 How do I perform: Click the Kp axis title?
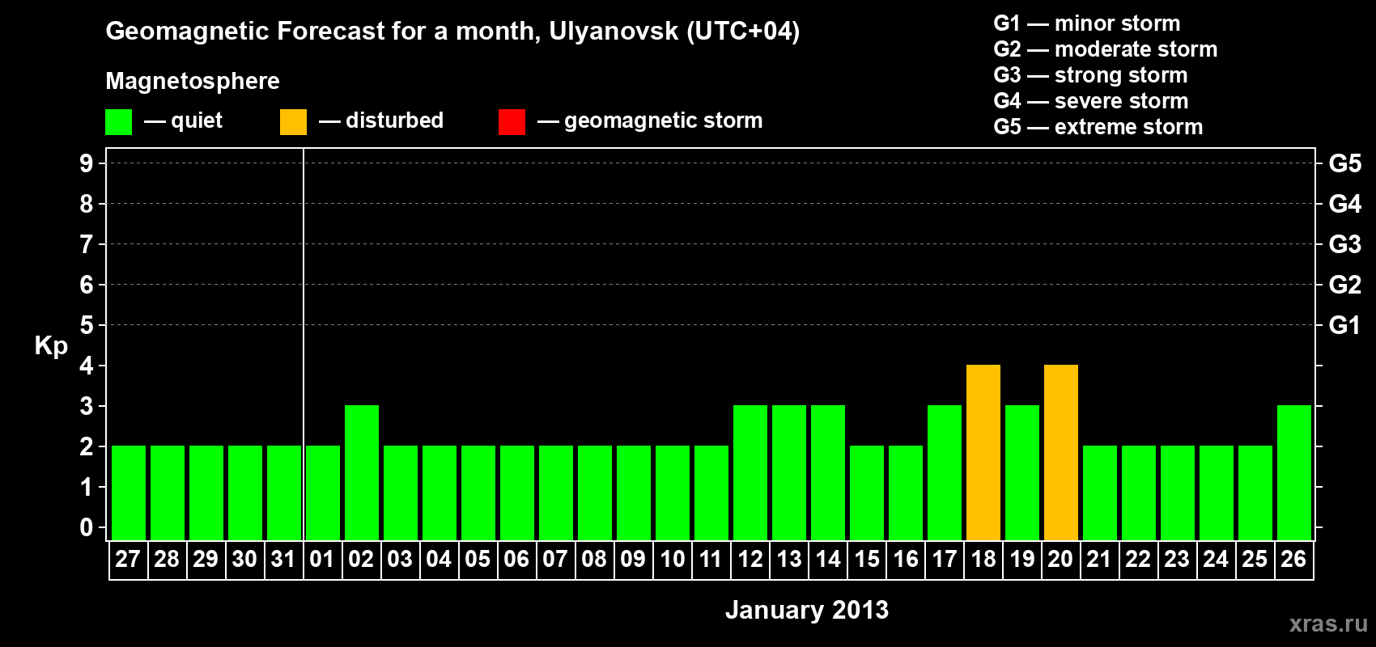[x=51, y=345]
